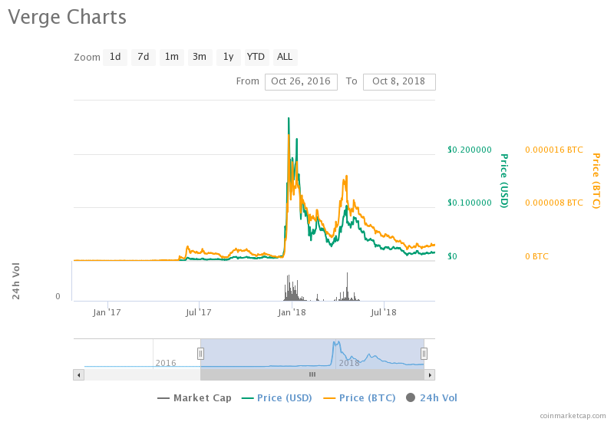Screen dimensions: 614x422
Task: Click the 0.000016 BTC axis label
Action: click(x=554, y=150)
